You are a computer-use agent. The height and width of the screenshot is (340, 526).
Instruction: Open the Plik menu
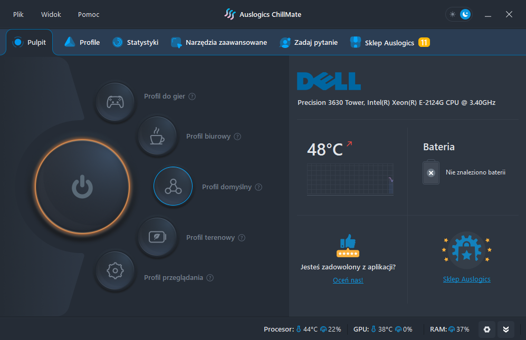pyautogui.click(x=18, y=14)
